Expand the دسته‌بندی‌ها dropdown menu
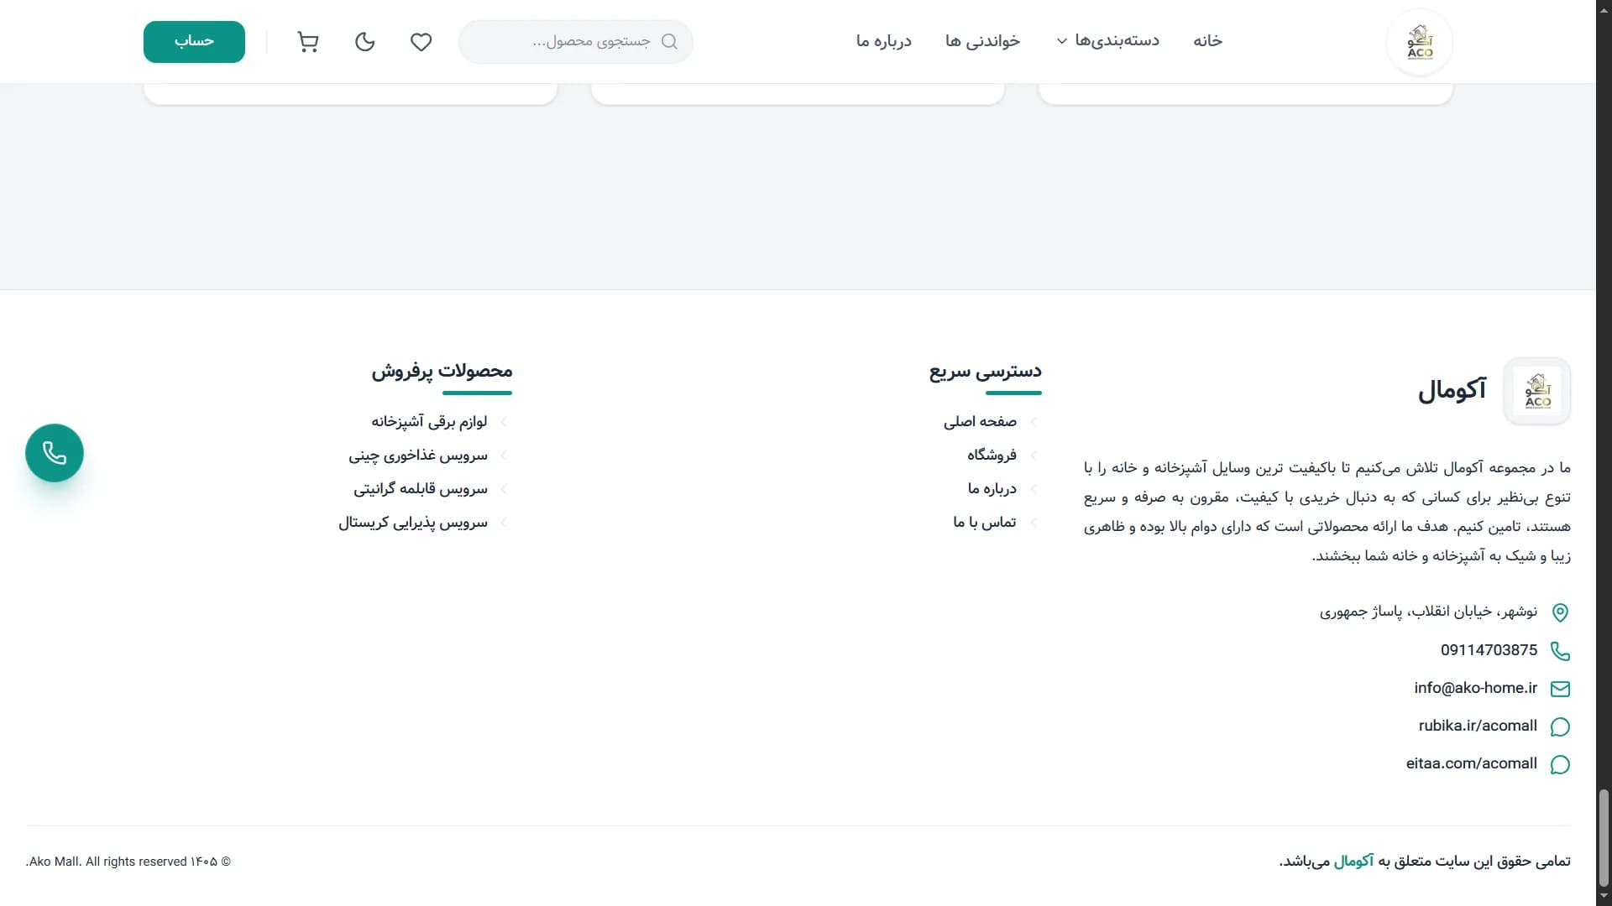The image size is (1612, 906). pos(1107,41)
